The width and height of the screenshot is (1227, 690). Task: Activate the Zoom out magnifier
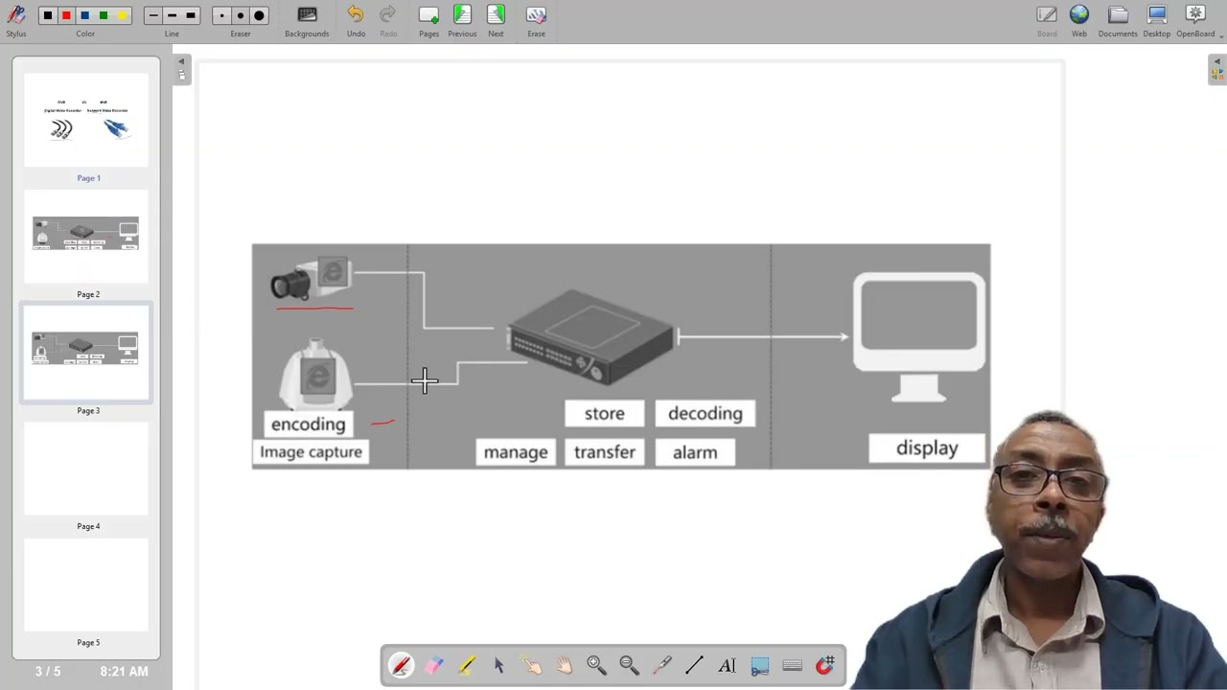629,665
